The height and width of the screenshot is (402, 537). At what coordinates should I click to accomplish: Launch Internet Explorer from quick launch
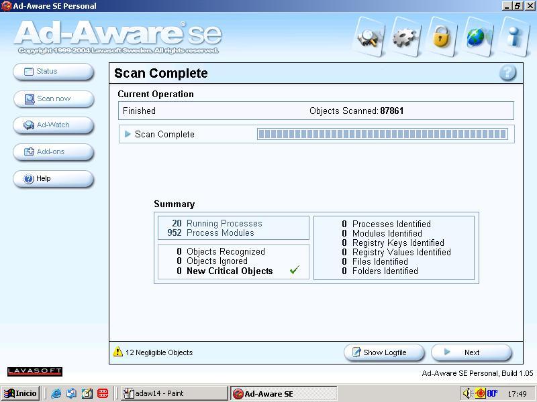56,394
